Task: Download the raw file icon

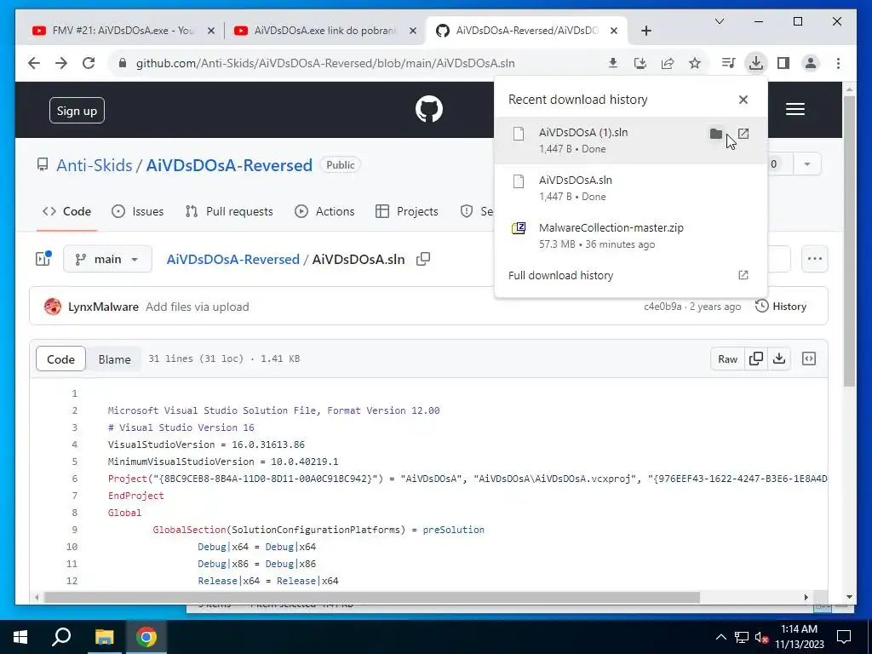Action: click(779, 359)
